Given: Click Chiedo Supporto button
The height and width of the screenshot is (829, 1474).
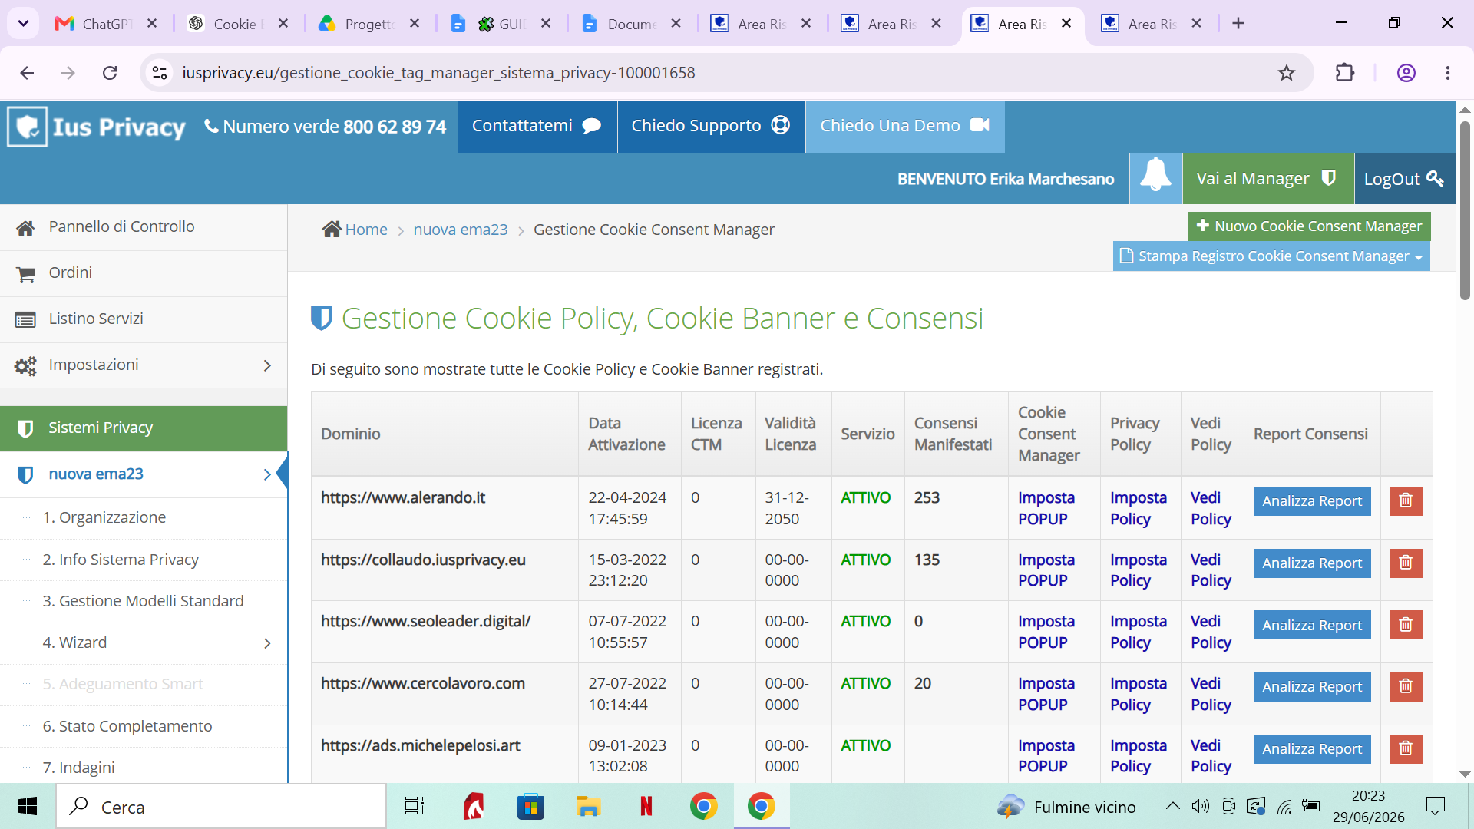Looking at the screenshot, I should (x=711, y=126).
